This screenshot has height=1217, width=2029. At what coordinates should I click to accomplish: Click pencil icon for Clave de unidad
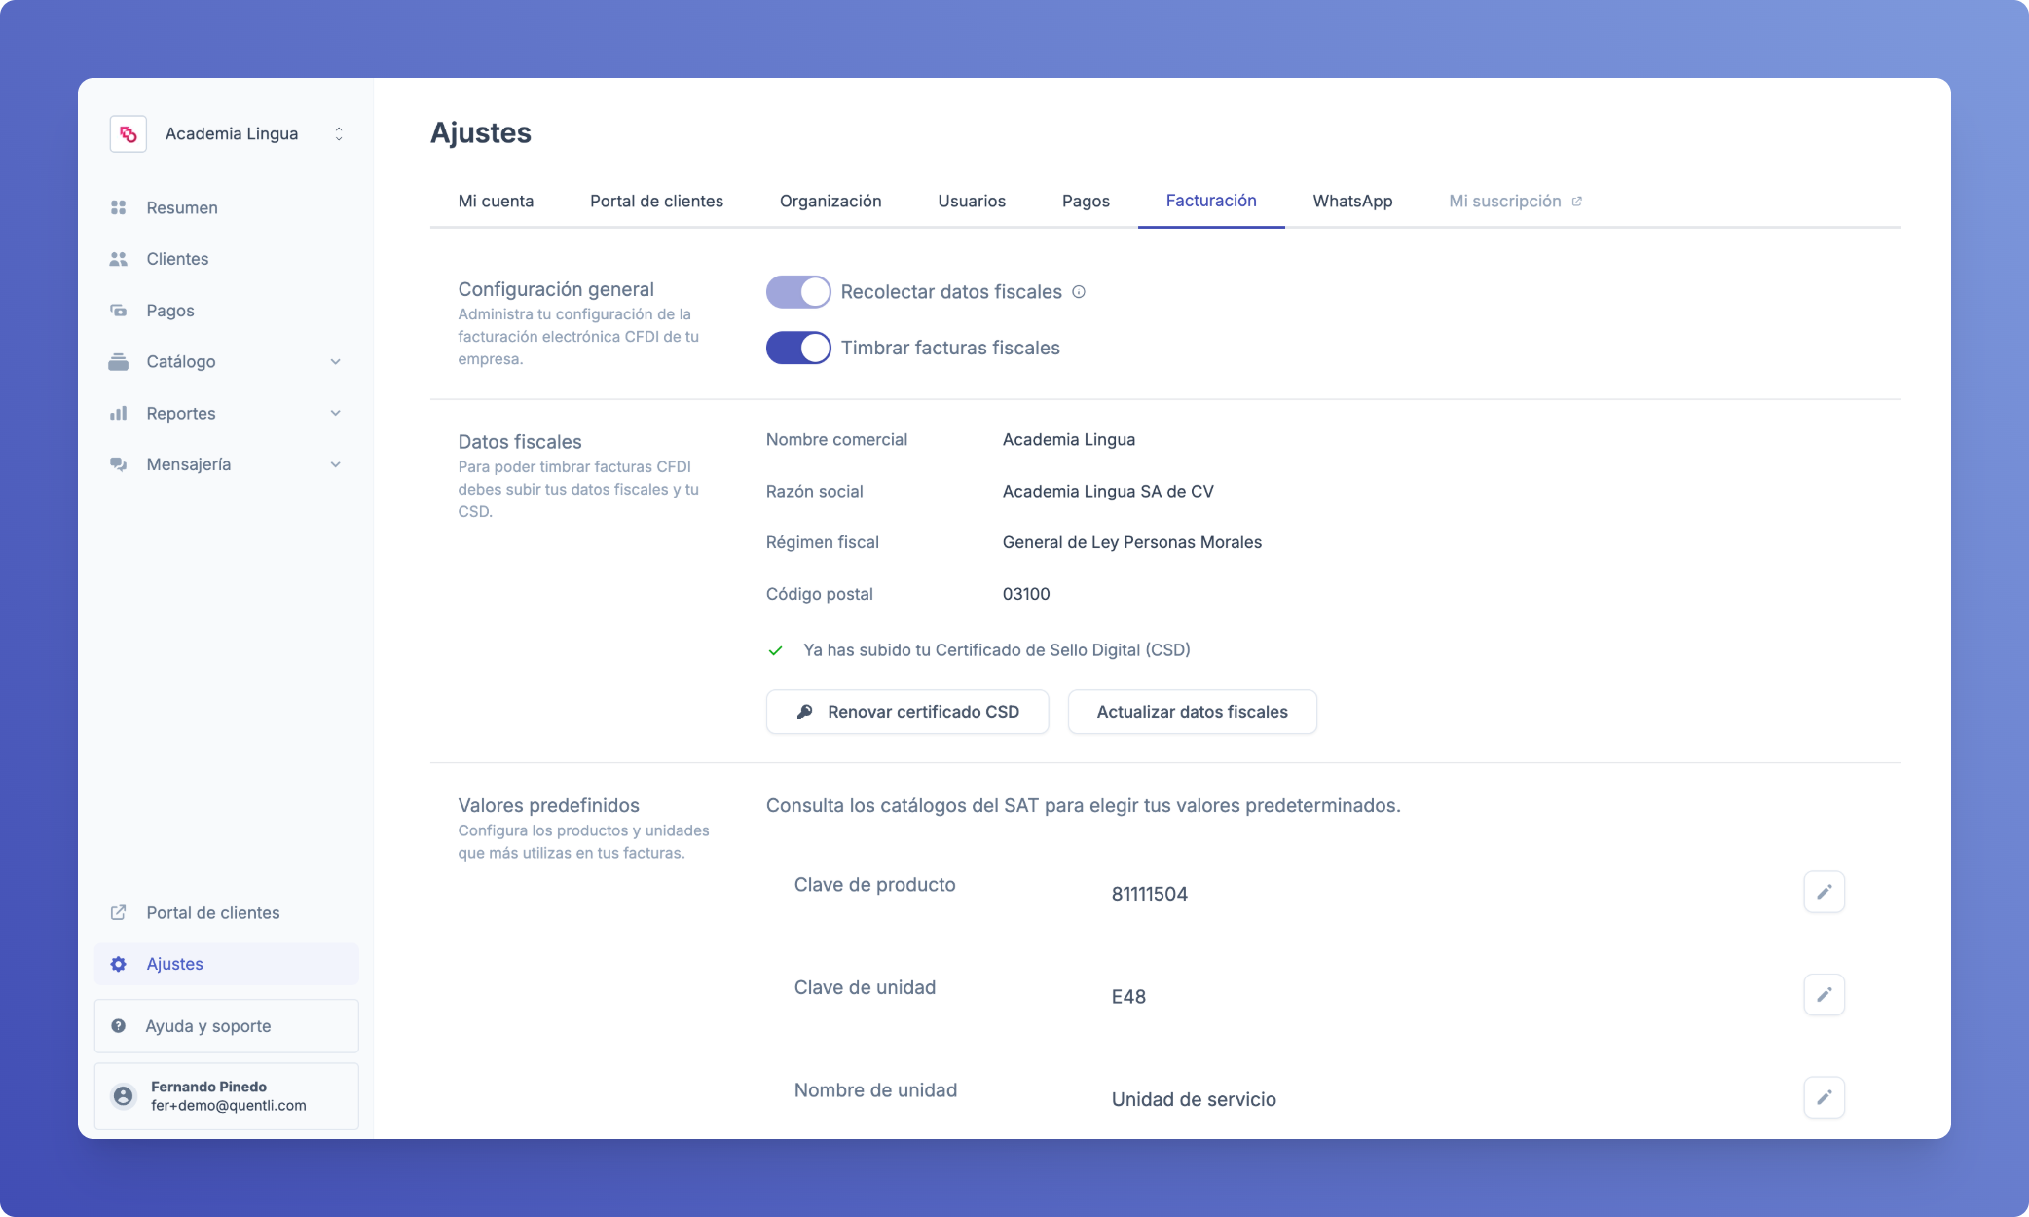[x=1824, y=995]
